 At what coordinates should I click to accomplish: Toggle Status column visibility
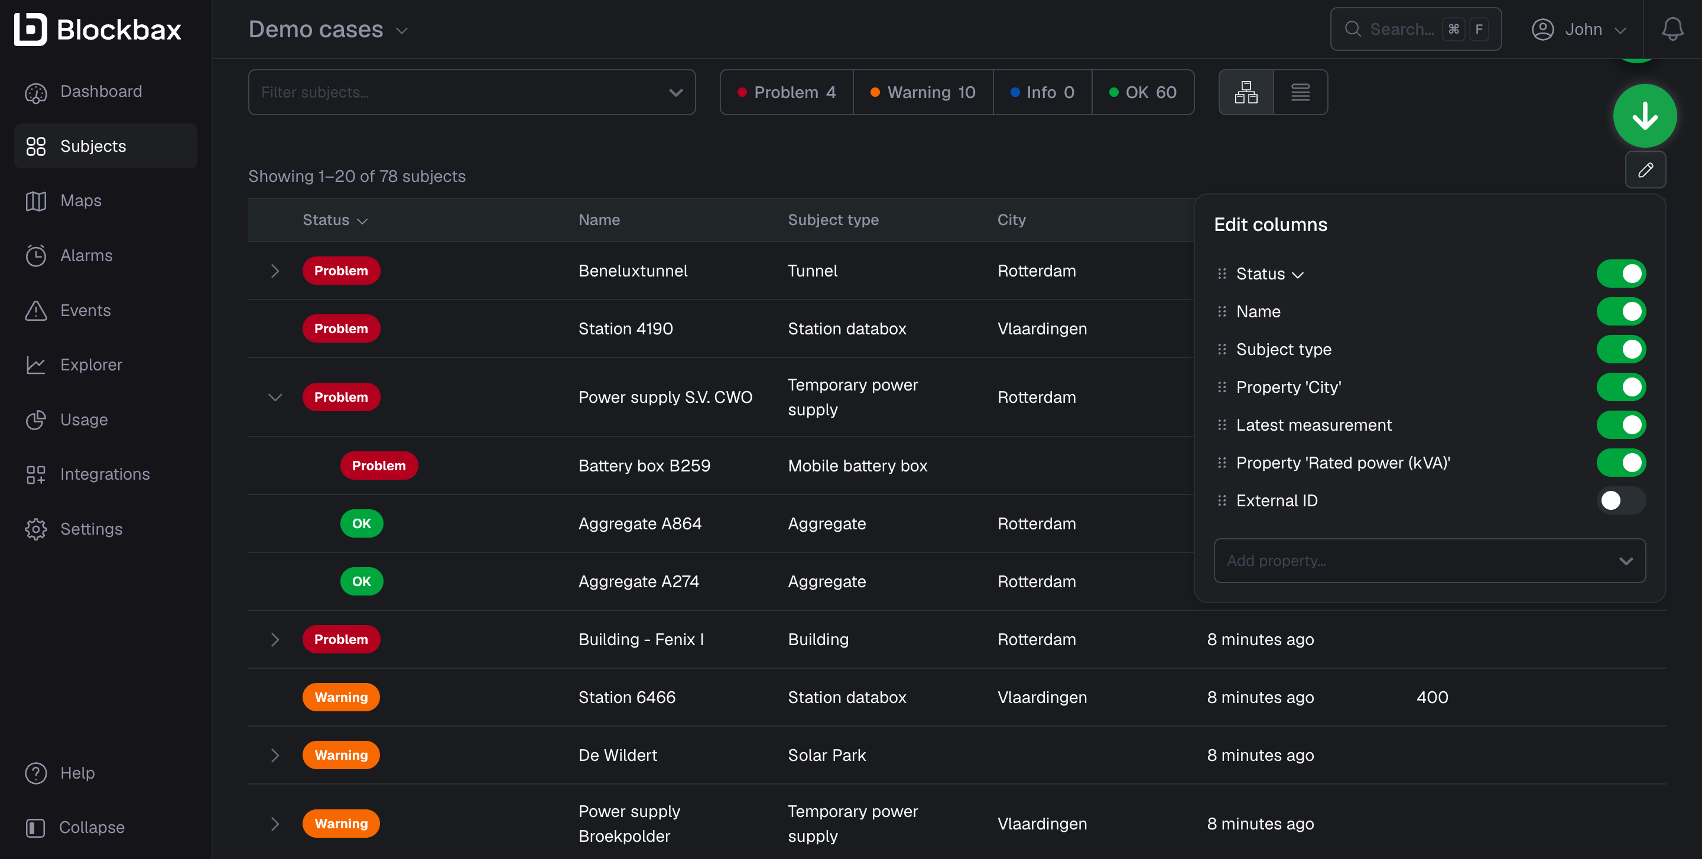coord(1620,274)
